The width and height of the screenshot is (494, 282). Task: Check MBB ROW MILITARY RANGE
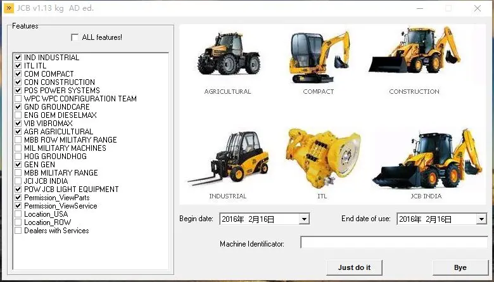tap(18, 139)
